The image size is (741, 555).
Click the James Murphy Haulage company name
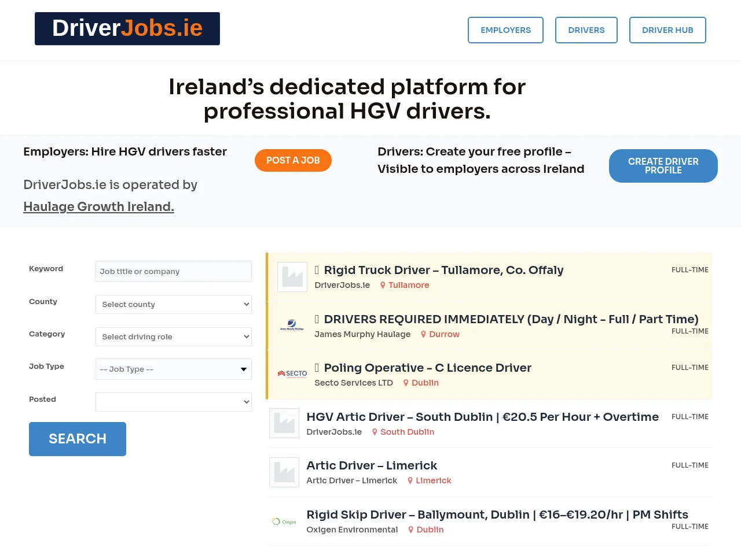[362, 334]
